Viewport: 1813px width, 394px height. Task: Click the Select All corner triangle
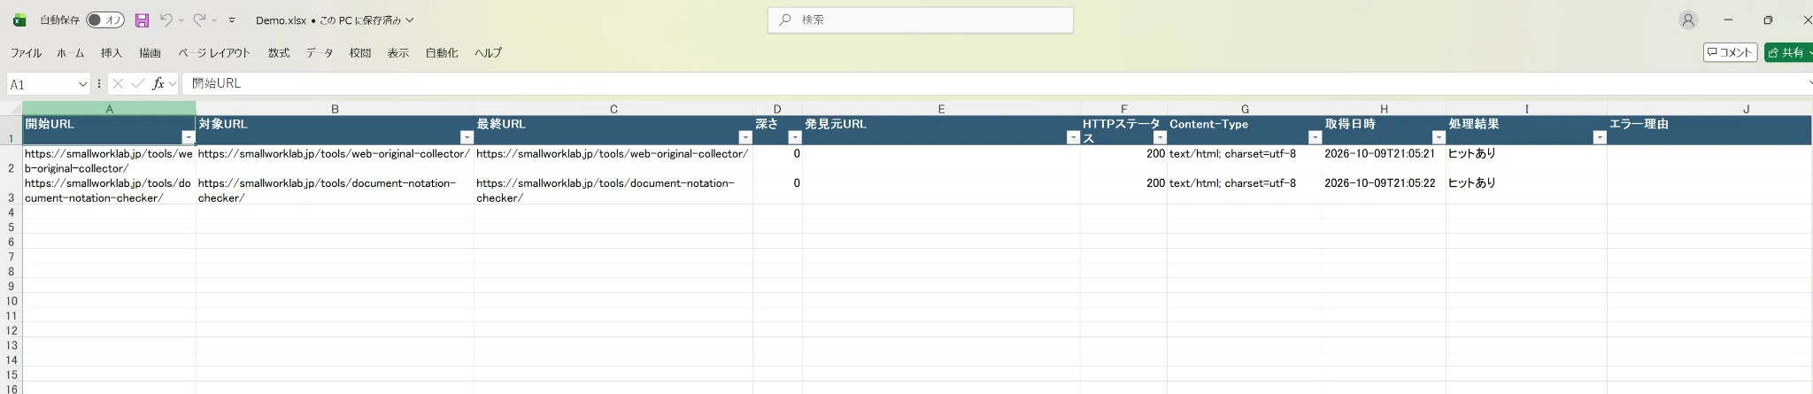pos(11,109)
